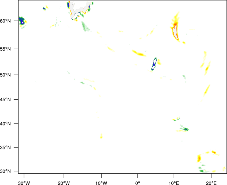
Task: Select the 10°E longitude axis label
Action: tap(174, 182)
